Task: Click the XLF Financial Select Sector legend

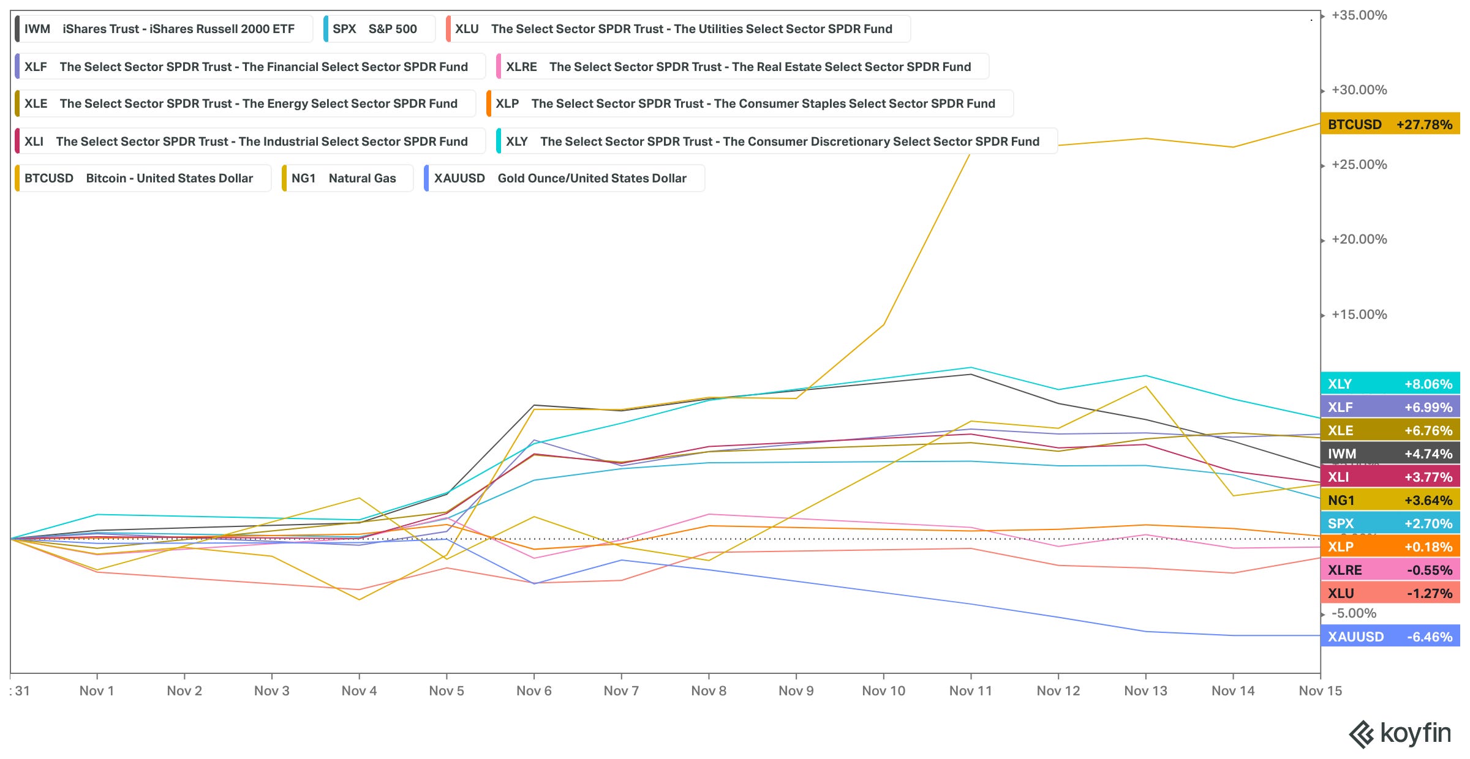Action: click(250, 67)
